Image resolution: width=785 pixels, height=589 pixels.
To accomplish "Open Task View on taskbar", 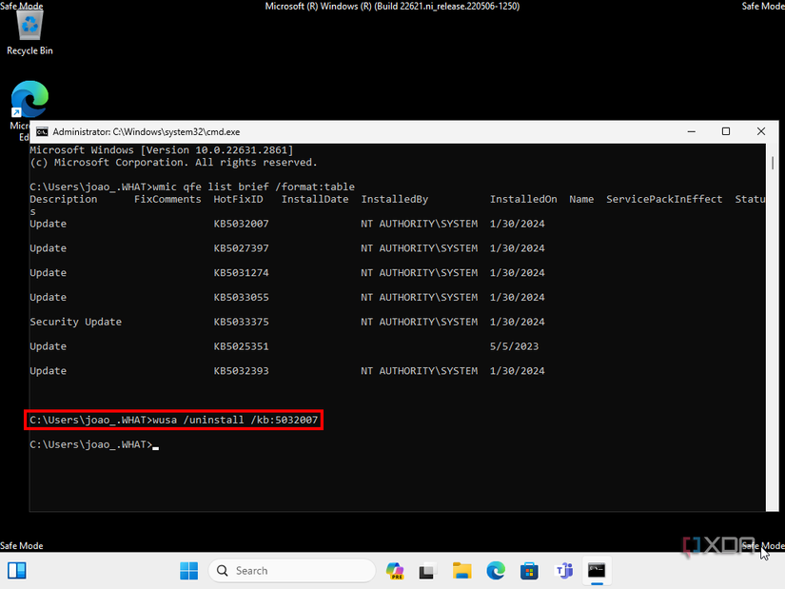I will pyautogui.click(x=426, y=571).
